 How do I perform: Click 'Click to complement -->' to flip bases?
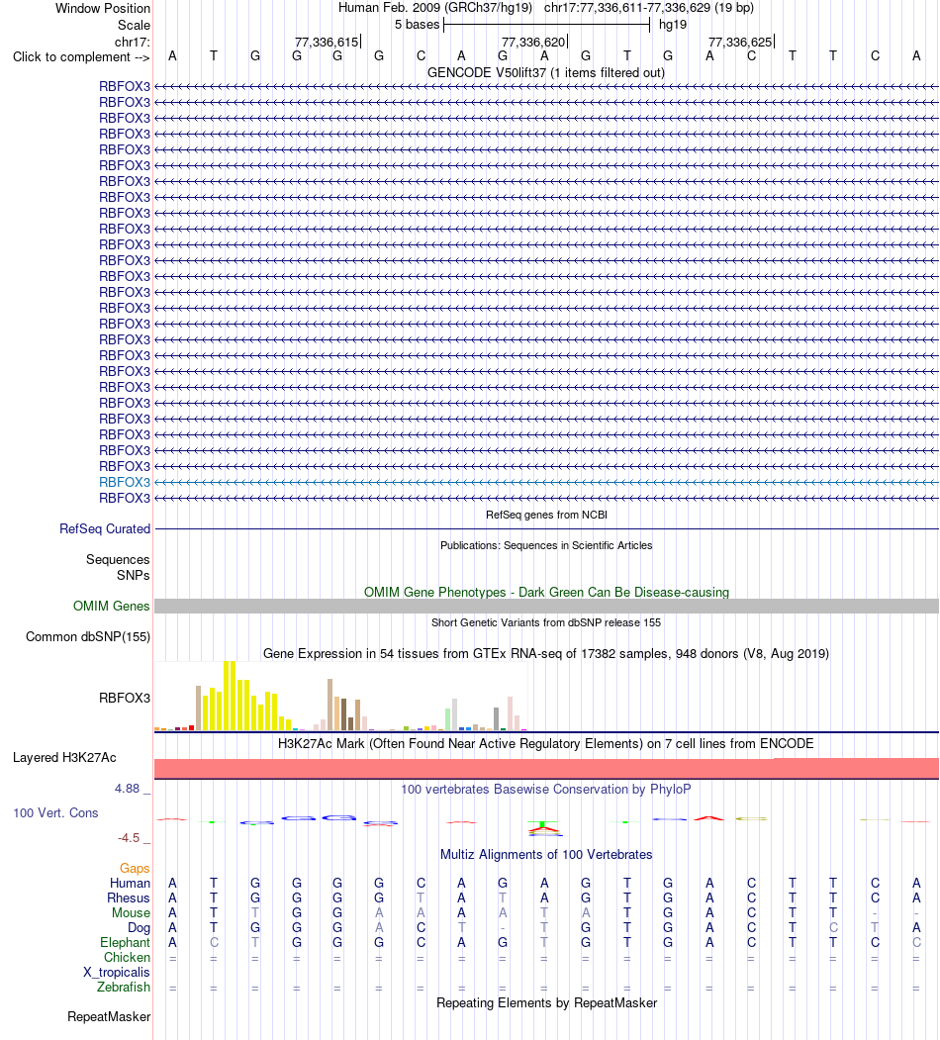coord(81,57)
